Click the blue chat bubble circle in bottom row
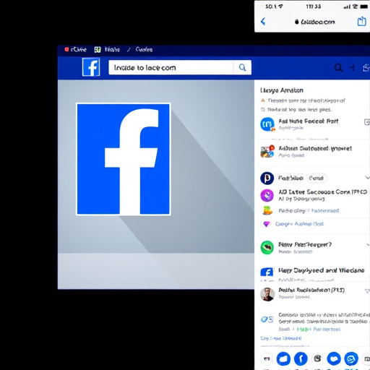The width and height of the screenshot is (370, 370). 351,359
